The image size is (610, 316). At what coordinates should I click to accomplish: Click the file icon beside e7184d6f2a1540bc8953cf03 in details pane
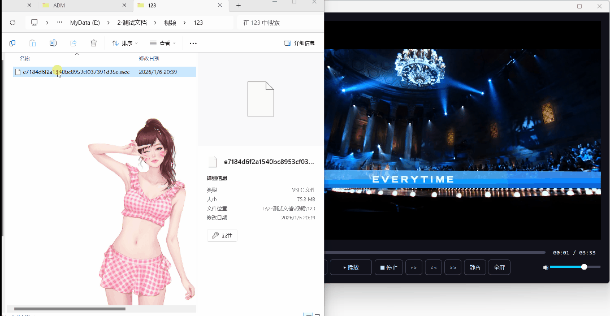coord(213,162)
